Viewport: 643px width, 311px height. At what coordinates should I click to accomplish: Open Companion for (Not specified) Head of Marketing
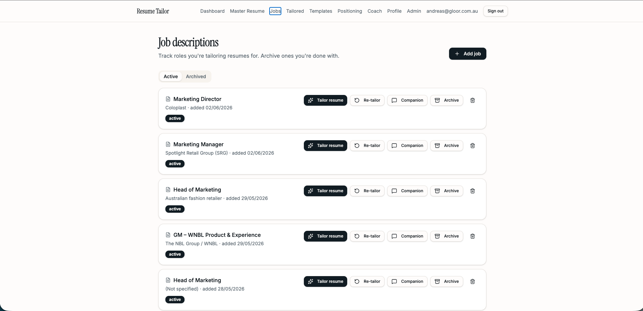pyautogui.click(x=407, y=281)
